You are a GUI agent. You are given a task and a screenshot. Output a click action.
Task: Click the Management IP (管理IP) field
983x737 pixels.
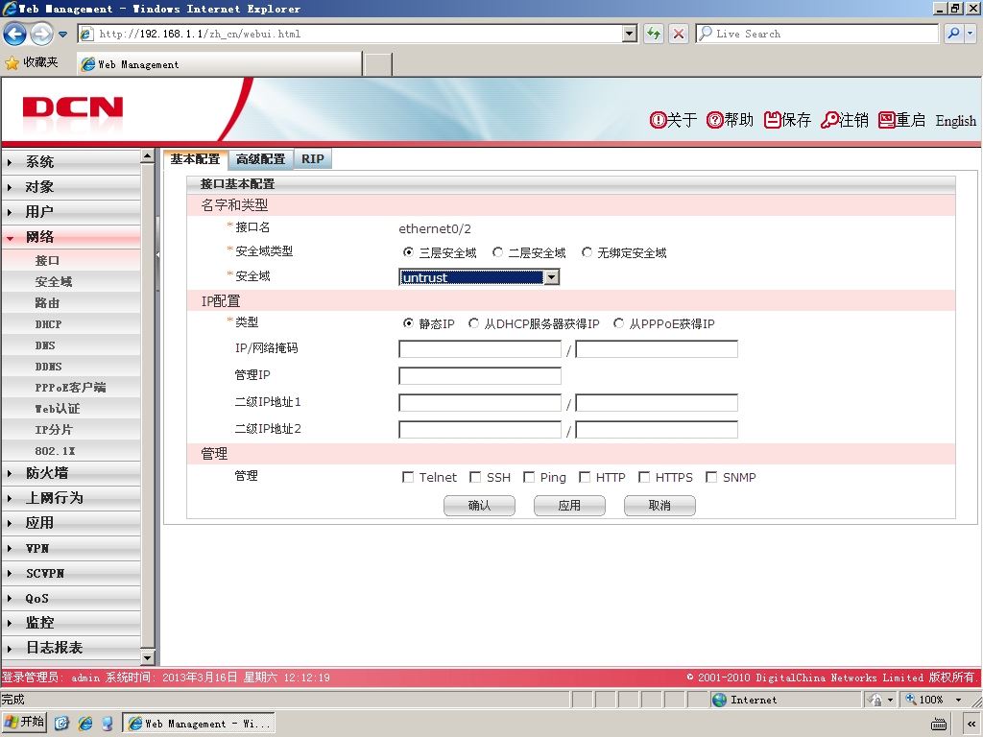(x=480, y=376)
